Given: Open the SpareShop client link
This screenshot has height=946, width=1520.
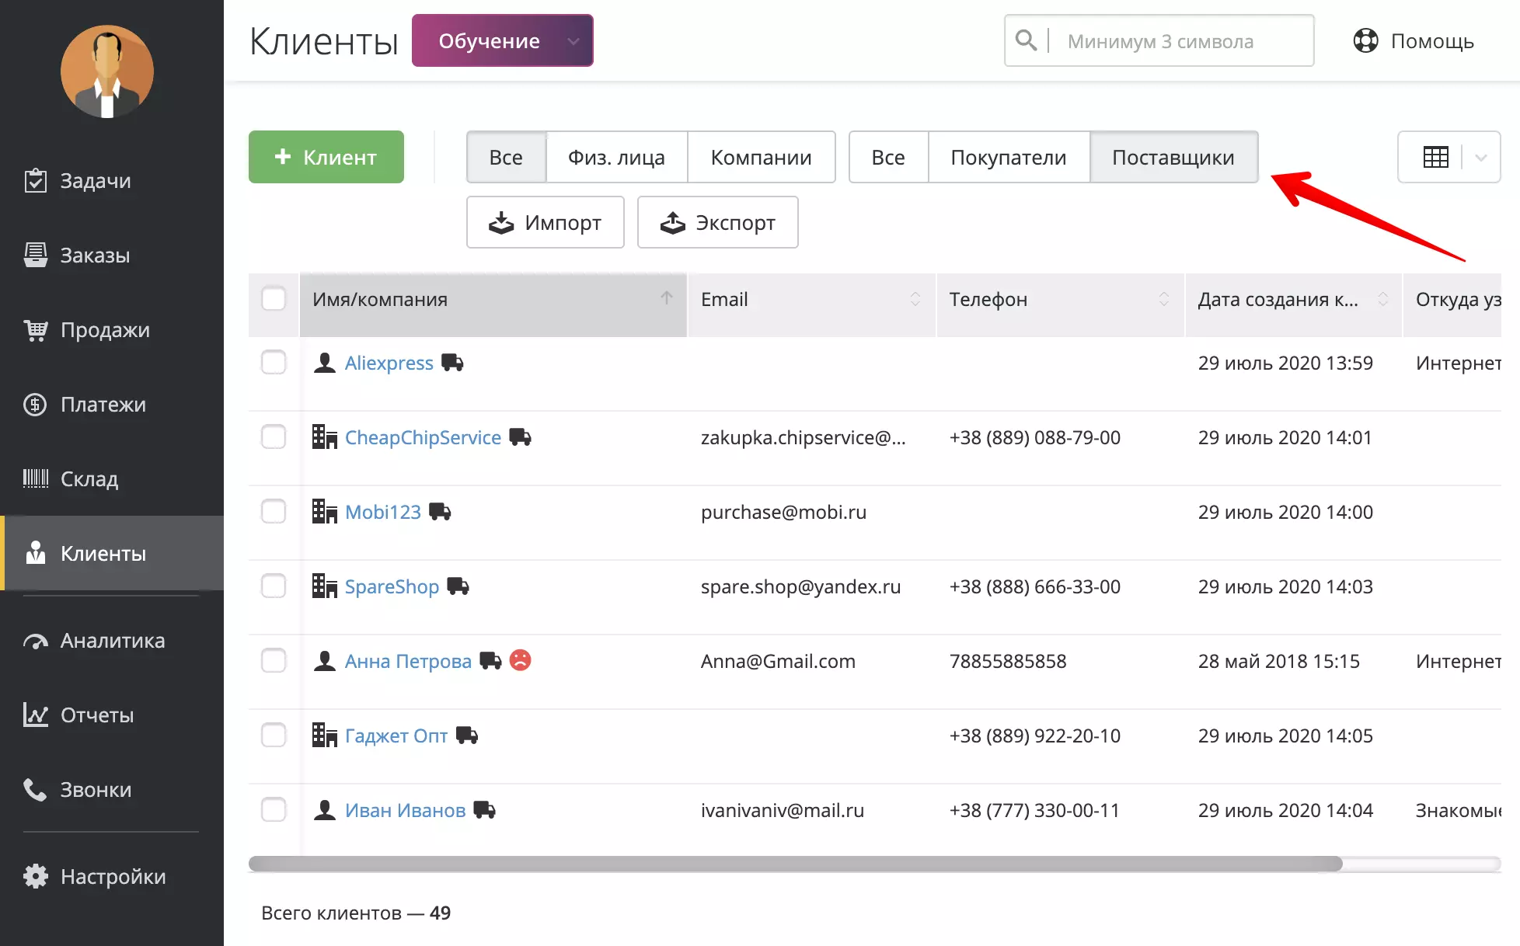Looking at the screenshot, I should [x=392, y=586].
